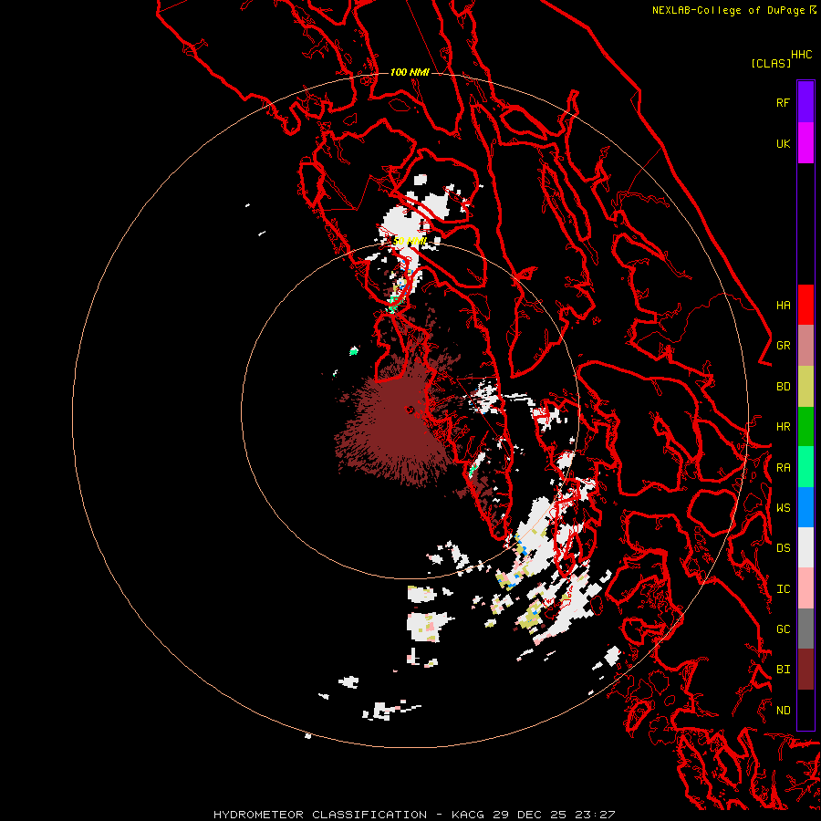Click the 100 NMI range ring label
The width and height of the screenshot is (821, 821).
pos(410,72)
